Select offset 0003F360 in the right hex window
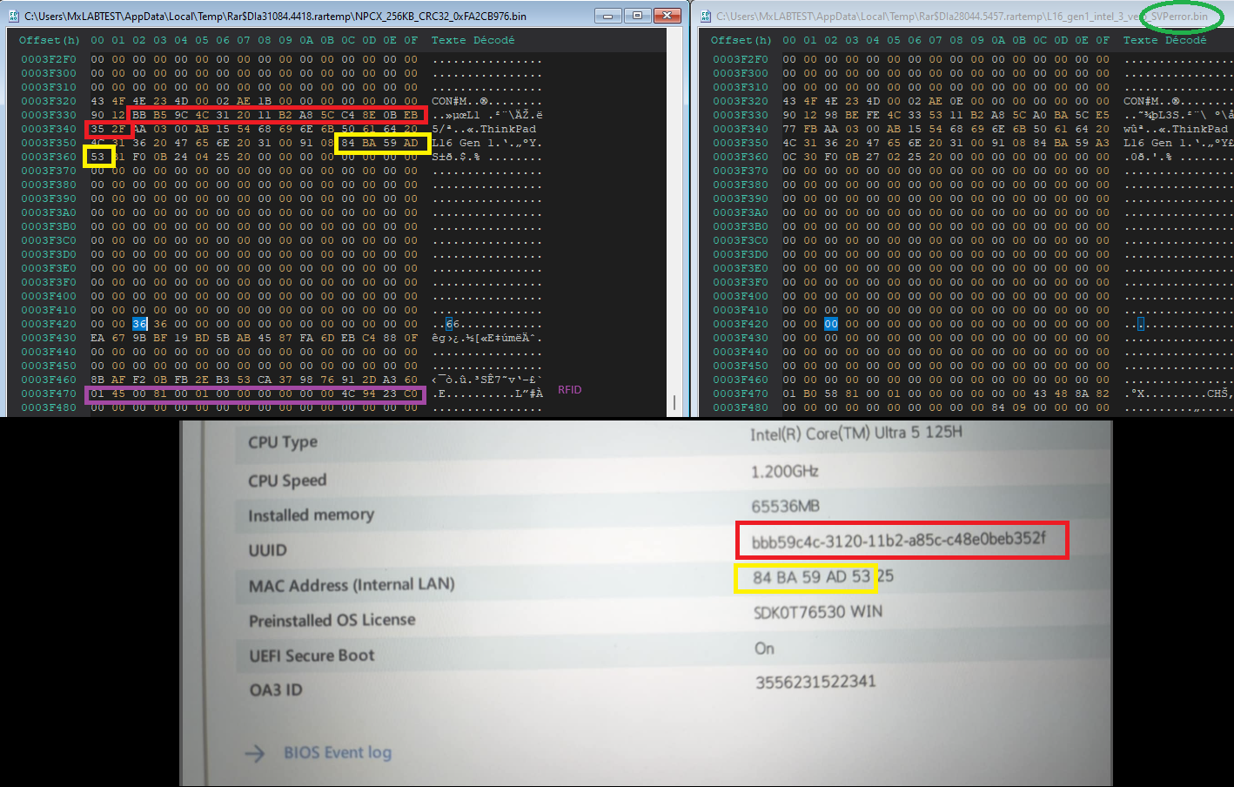 tap(741, 157)
